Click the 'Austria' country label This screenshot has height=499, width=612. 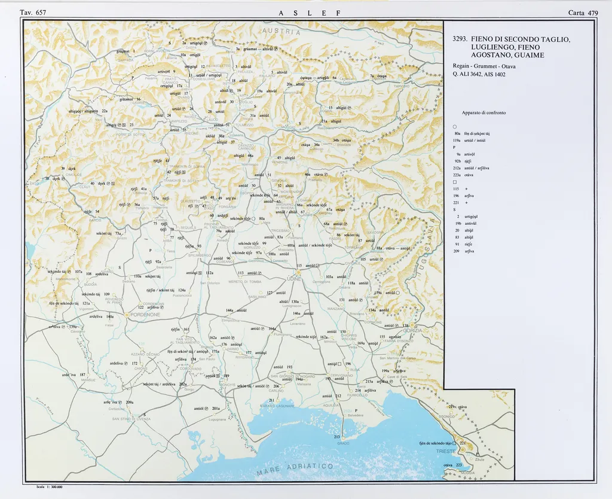[x=280, y=31]
